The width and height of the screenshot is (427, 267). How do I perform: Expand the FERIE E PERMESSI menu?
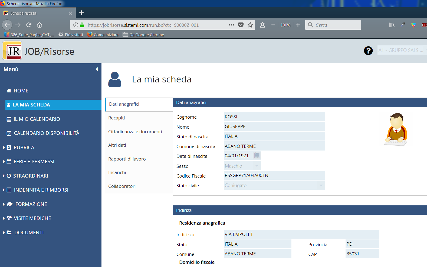point(34,162)
